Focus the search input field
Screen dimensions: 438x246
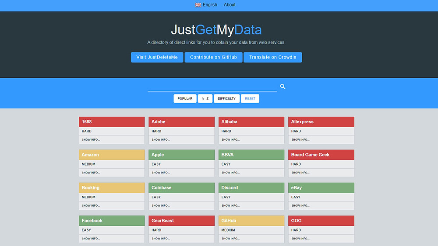click(212, 87)
